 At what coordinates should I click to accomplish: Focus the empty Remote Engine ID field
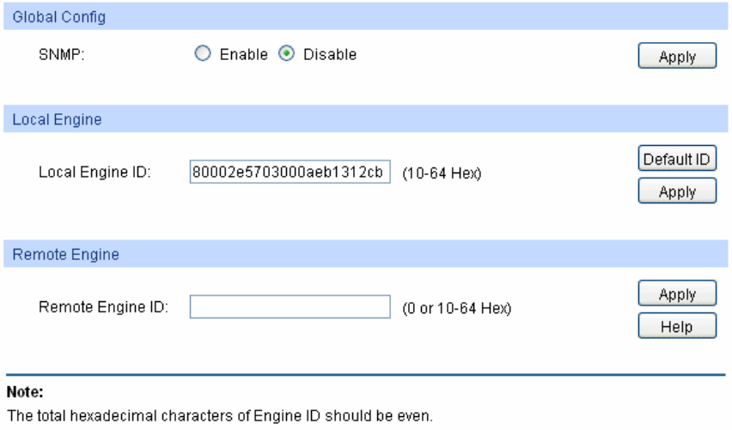click(290, 306)
